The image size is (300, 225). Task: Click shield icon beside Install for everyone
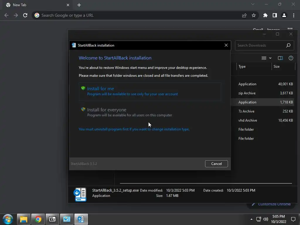(83, 109)
